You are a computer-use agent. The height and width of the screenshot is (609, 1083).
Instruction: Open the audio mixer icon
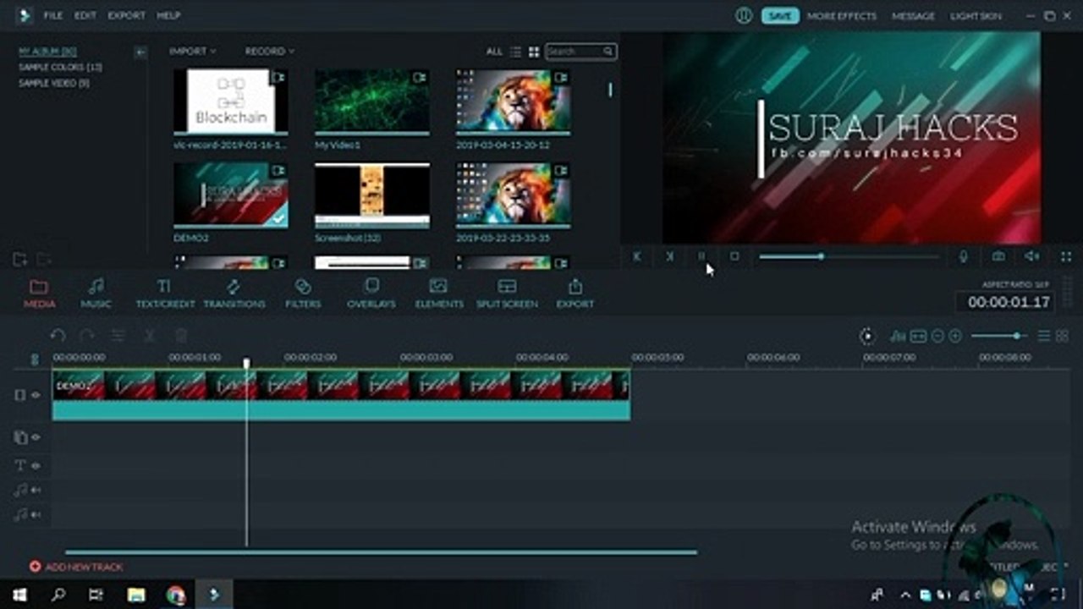pyautogui.click(x=898, y=336)
